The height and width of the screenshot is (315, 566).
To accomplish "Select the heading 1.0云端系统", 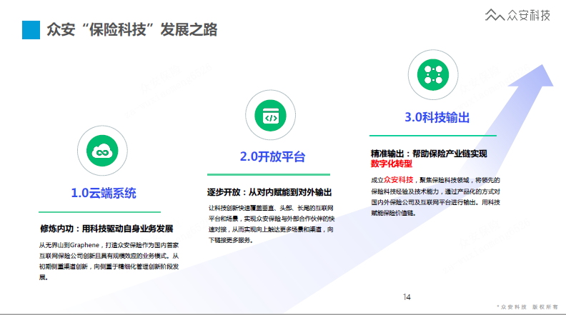I will coord(104,193).
